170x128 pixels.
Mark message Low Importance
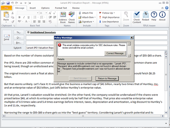(109, 22)
